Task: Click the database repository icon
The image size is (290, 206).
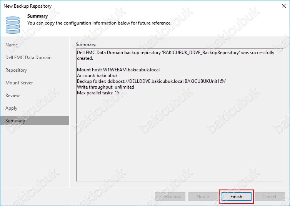Action: pos(13,25)
